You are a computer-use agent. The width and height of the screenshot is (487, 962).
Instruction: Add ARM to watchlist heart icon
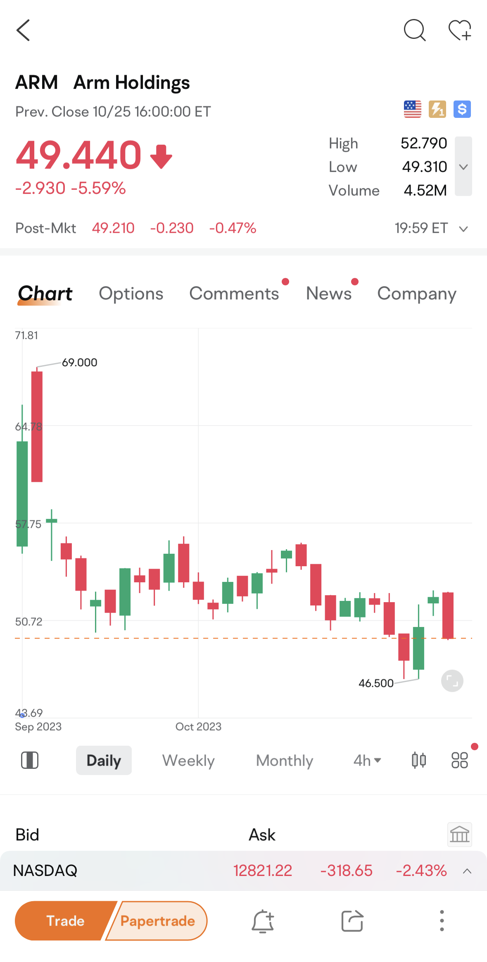coord(460,30)
